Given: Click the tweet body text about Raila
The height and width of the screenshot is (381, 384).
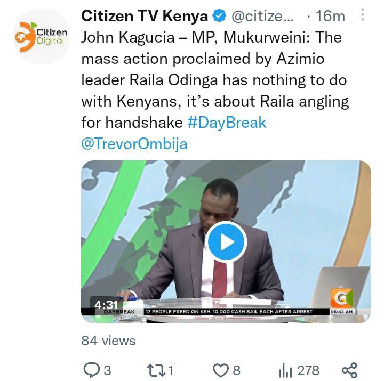Looking at the screenshot, I should [215, 80].
